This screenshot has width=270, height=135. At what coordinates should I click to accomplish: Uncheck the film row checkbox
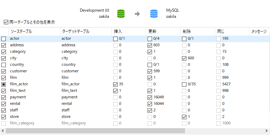[x=4, y=78]
